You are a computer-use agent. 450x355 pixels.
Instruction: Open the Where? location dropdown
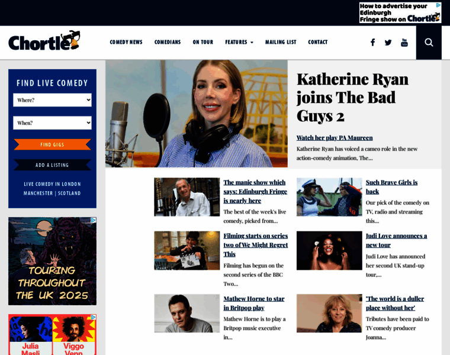tap(52, 100)
